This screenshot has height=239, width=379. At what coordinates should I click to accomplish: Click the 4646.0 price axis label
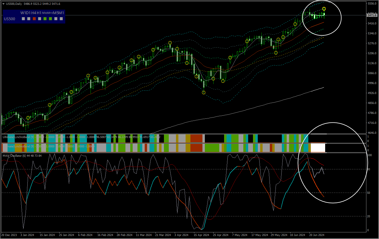(x=372, y=133)
